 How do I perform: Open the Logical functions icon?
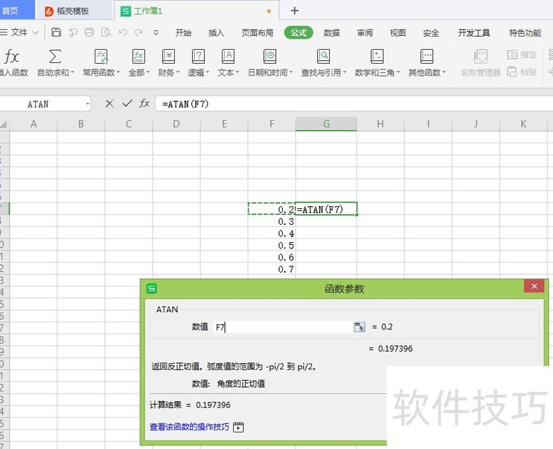198,57
